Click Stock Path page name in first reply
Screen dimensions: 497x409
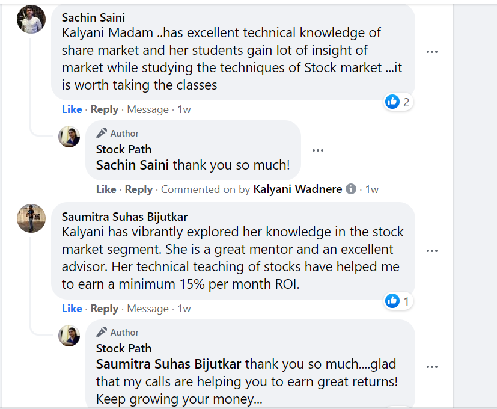[x=123, y=149]
